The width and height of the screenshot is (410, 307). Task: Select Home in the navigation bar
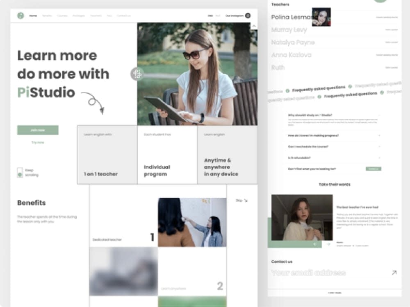(33, 16)
